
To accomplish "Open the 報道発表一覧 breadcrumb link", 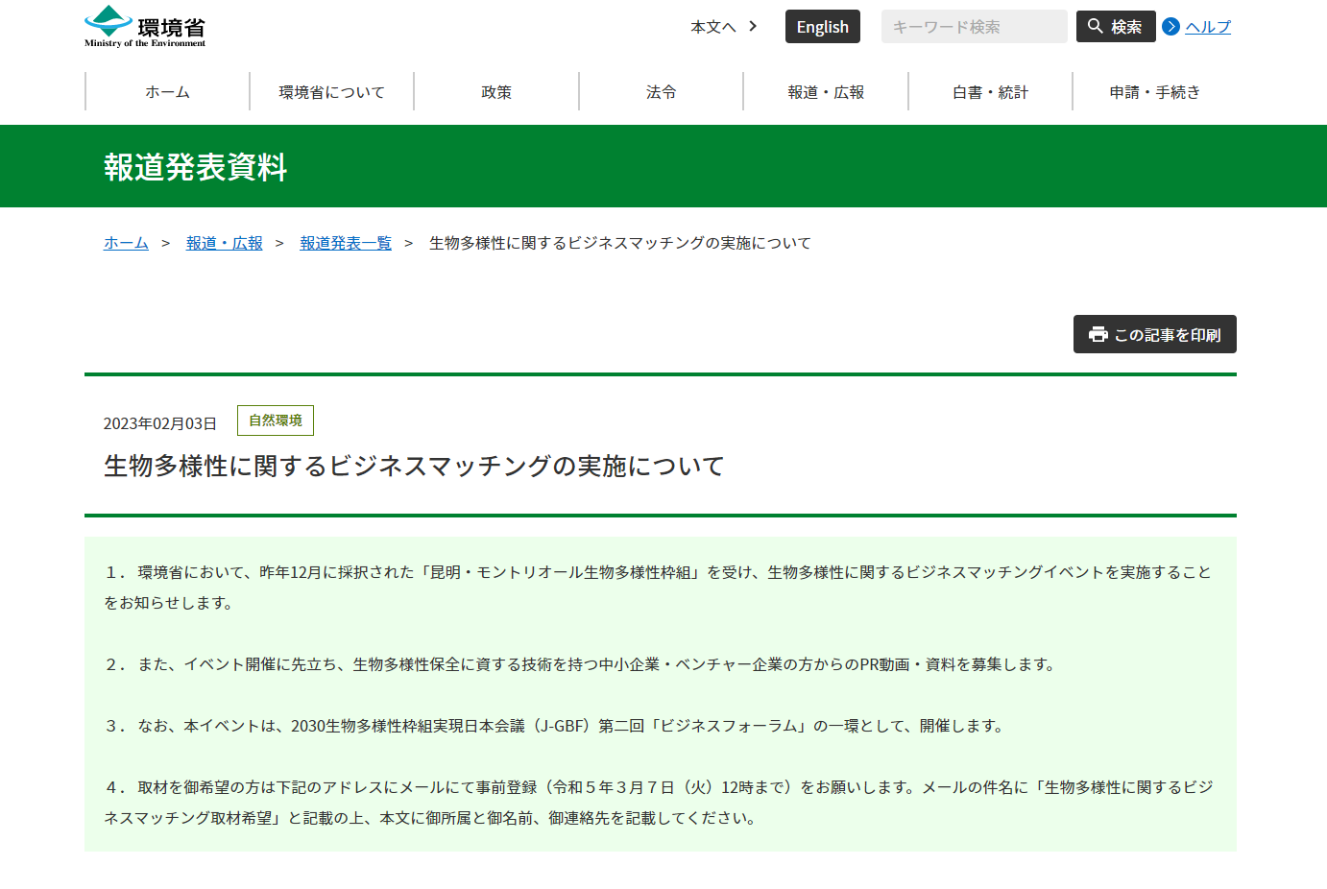I will [346, 243].
